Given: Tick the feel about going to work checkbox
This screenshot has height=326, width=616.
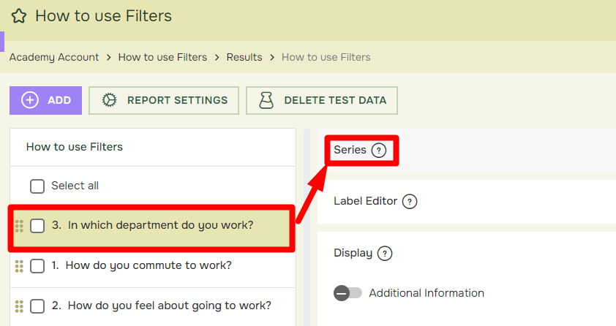Looking at the screenshot, I should pos(37,306).
